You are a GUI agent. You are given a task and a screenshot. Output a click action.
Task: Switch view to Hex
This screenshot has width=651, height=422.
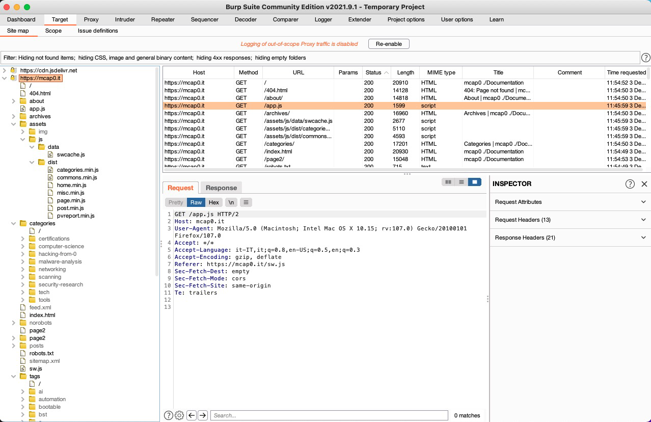(214, 202)
